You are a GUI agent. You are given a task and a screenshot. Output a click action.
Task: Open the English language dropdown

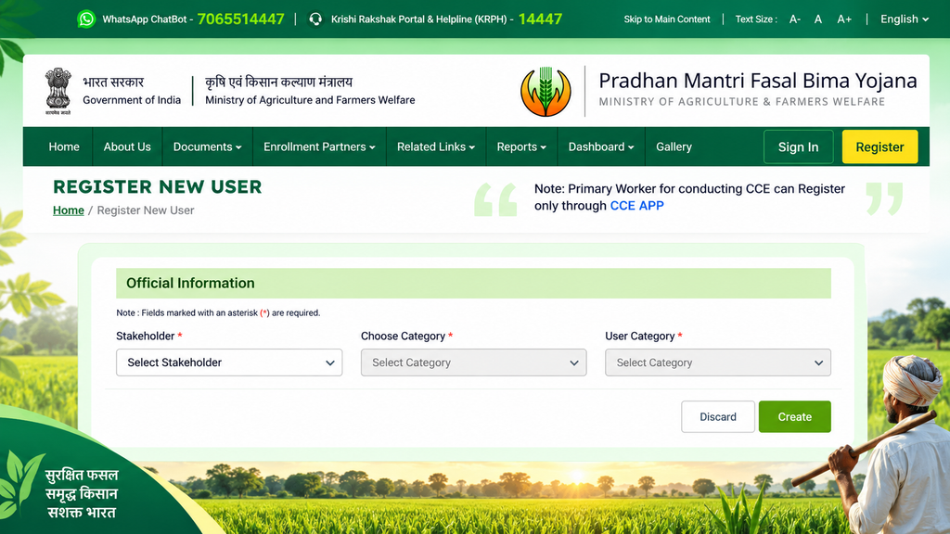tap(904, 19)
